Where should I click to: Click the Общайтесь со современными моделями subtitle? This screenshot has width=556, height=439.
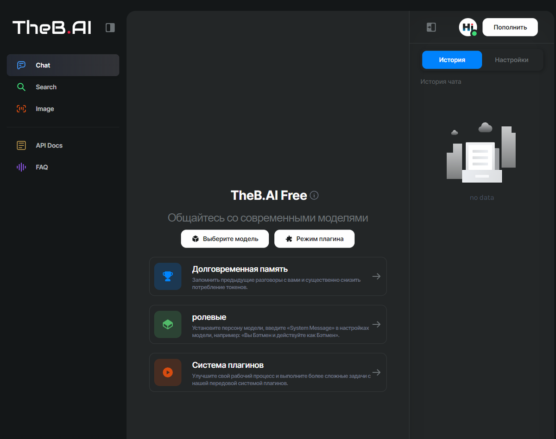(x=268, y=218)
